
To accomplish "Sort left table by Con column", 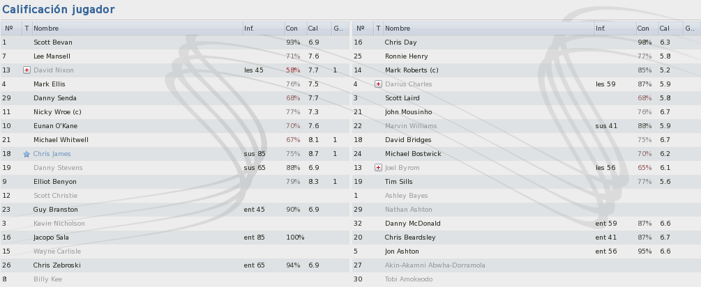I will [296, 29].
